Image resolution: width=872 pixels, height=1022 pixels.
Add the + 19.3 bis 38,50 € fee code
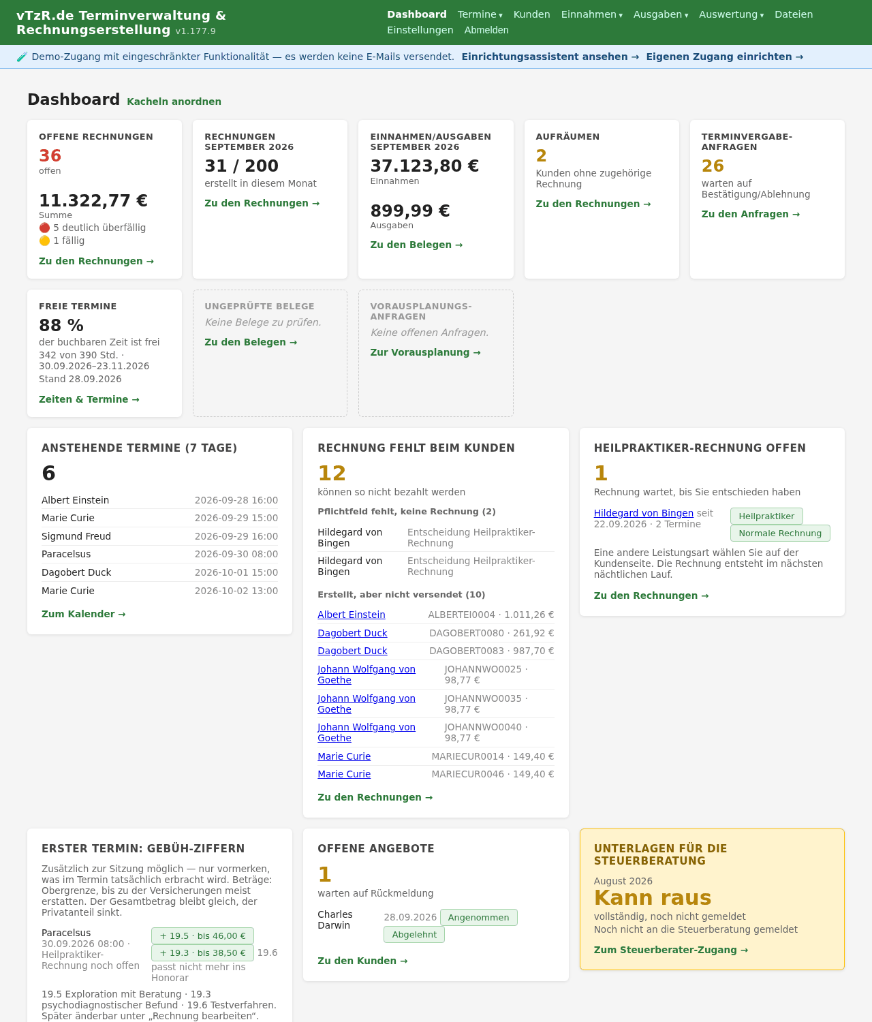[202, 953]
